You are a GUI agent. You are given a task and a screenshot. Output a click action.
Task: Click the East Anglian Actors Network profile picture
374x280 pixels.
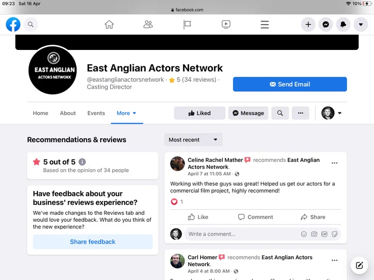point(53,70)
